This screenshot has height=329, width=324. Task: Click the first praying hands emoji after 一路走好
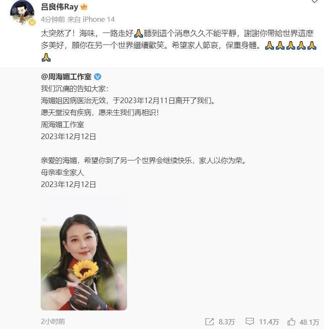coord(139,33)
